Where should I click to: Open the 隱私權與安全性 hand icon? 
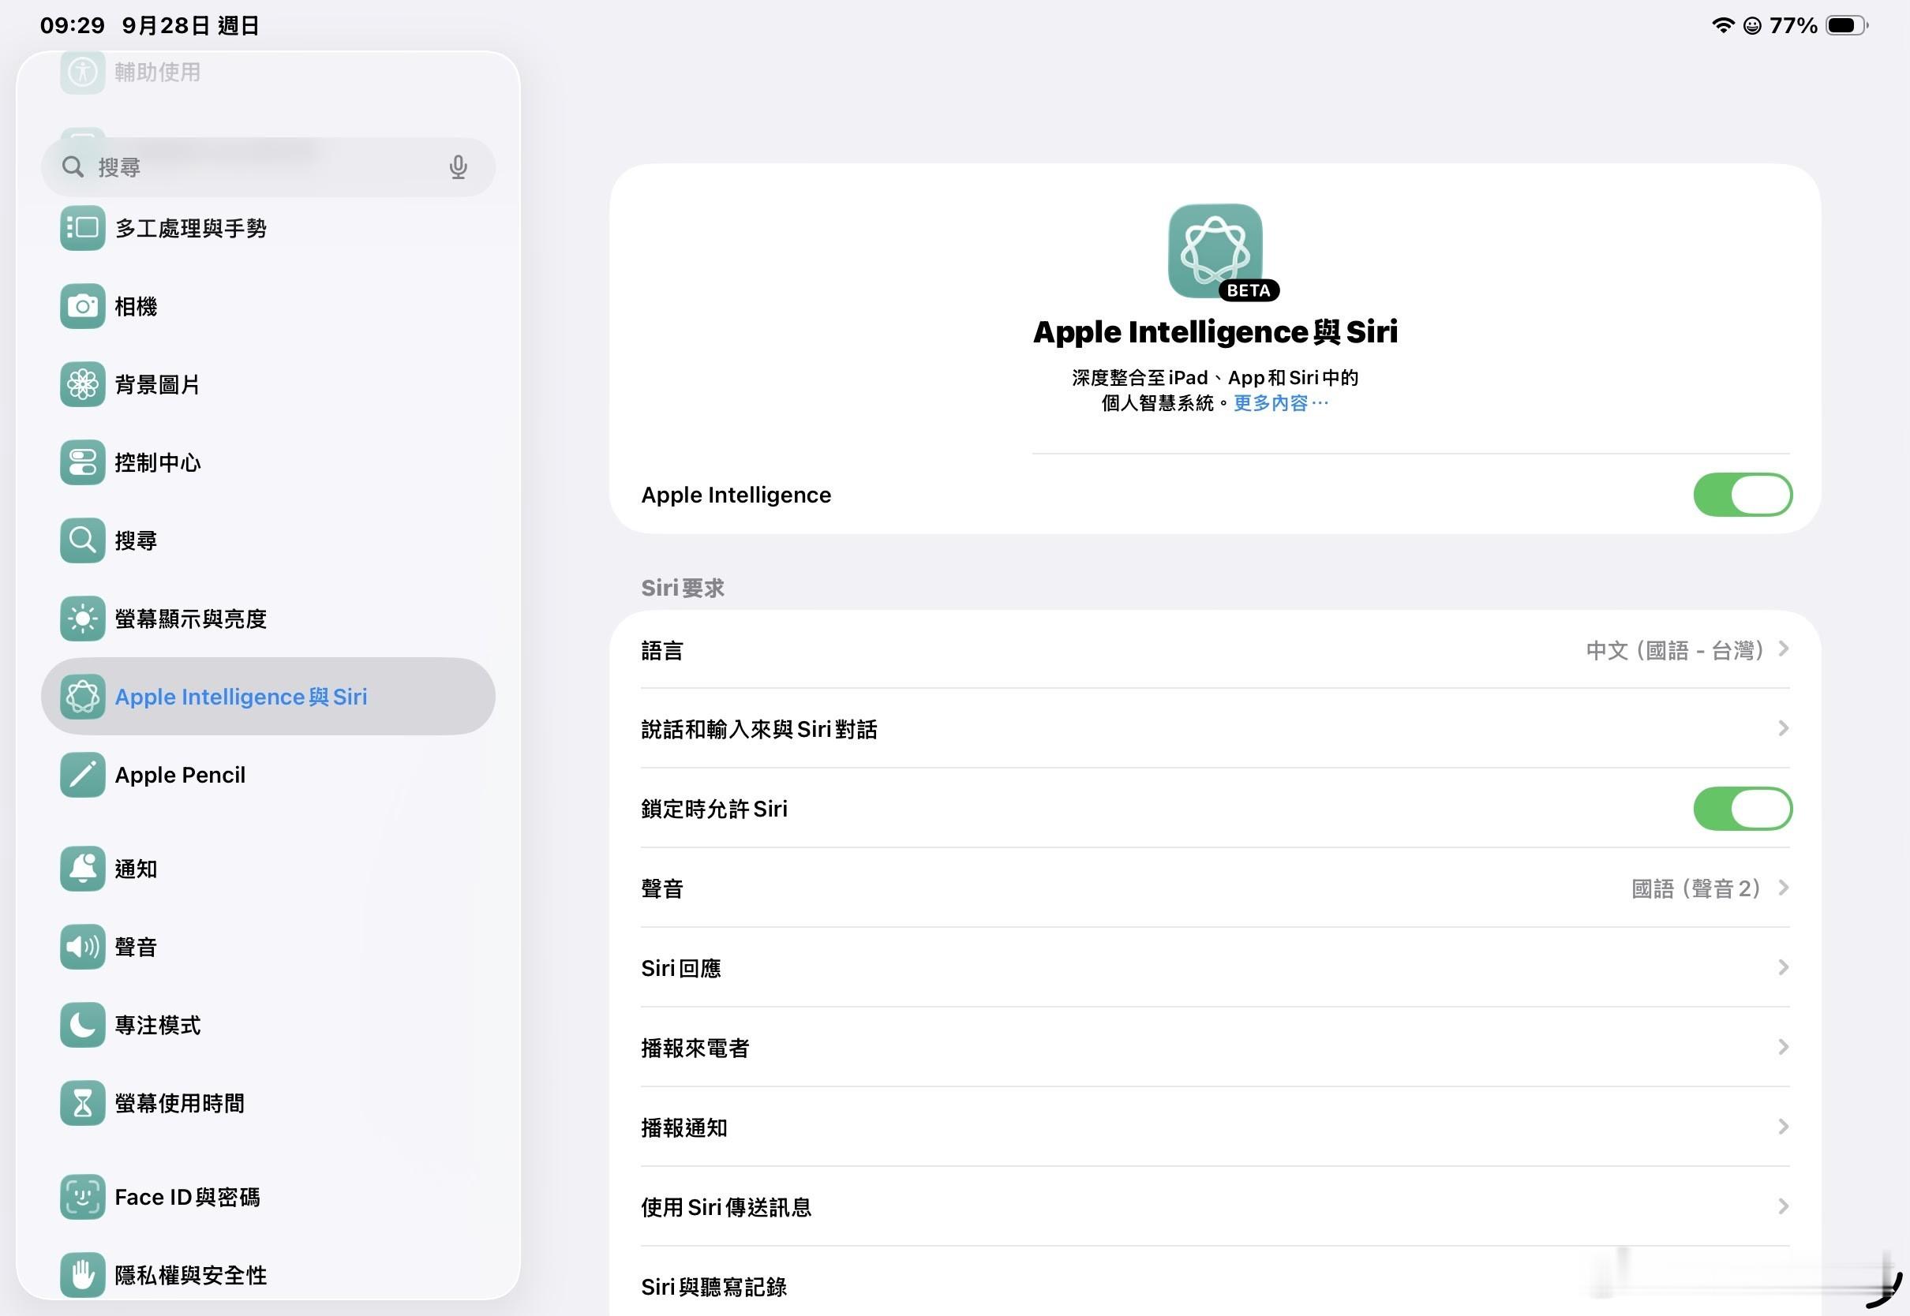click(x=82, y=1275)
